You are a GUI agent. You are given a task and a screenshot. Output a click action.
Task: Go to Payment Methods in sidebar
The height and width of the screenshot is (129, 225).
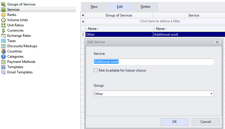point(22,62)
